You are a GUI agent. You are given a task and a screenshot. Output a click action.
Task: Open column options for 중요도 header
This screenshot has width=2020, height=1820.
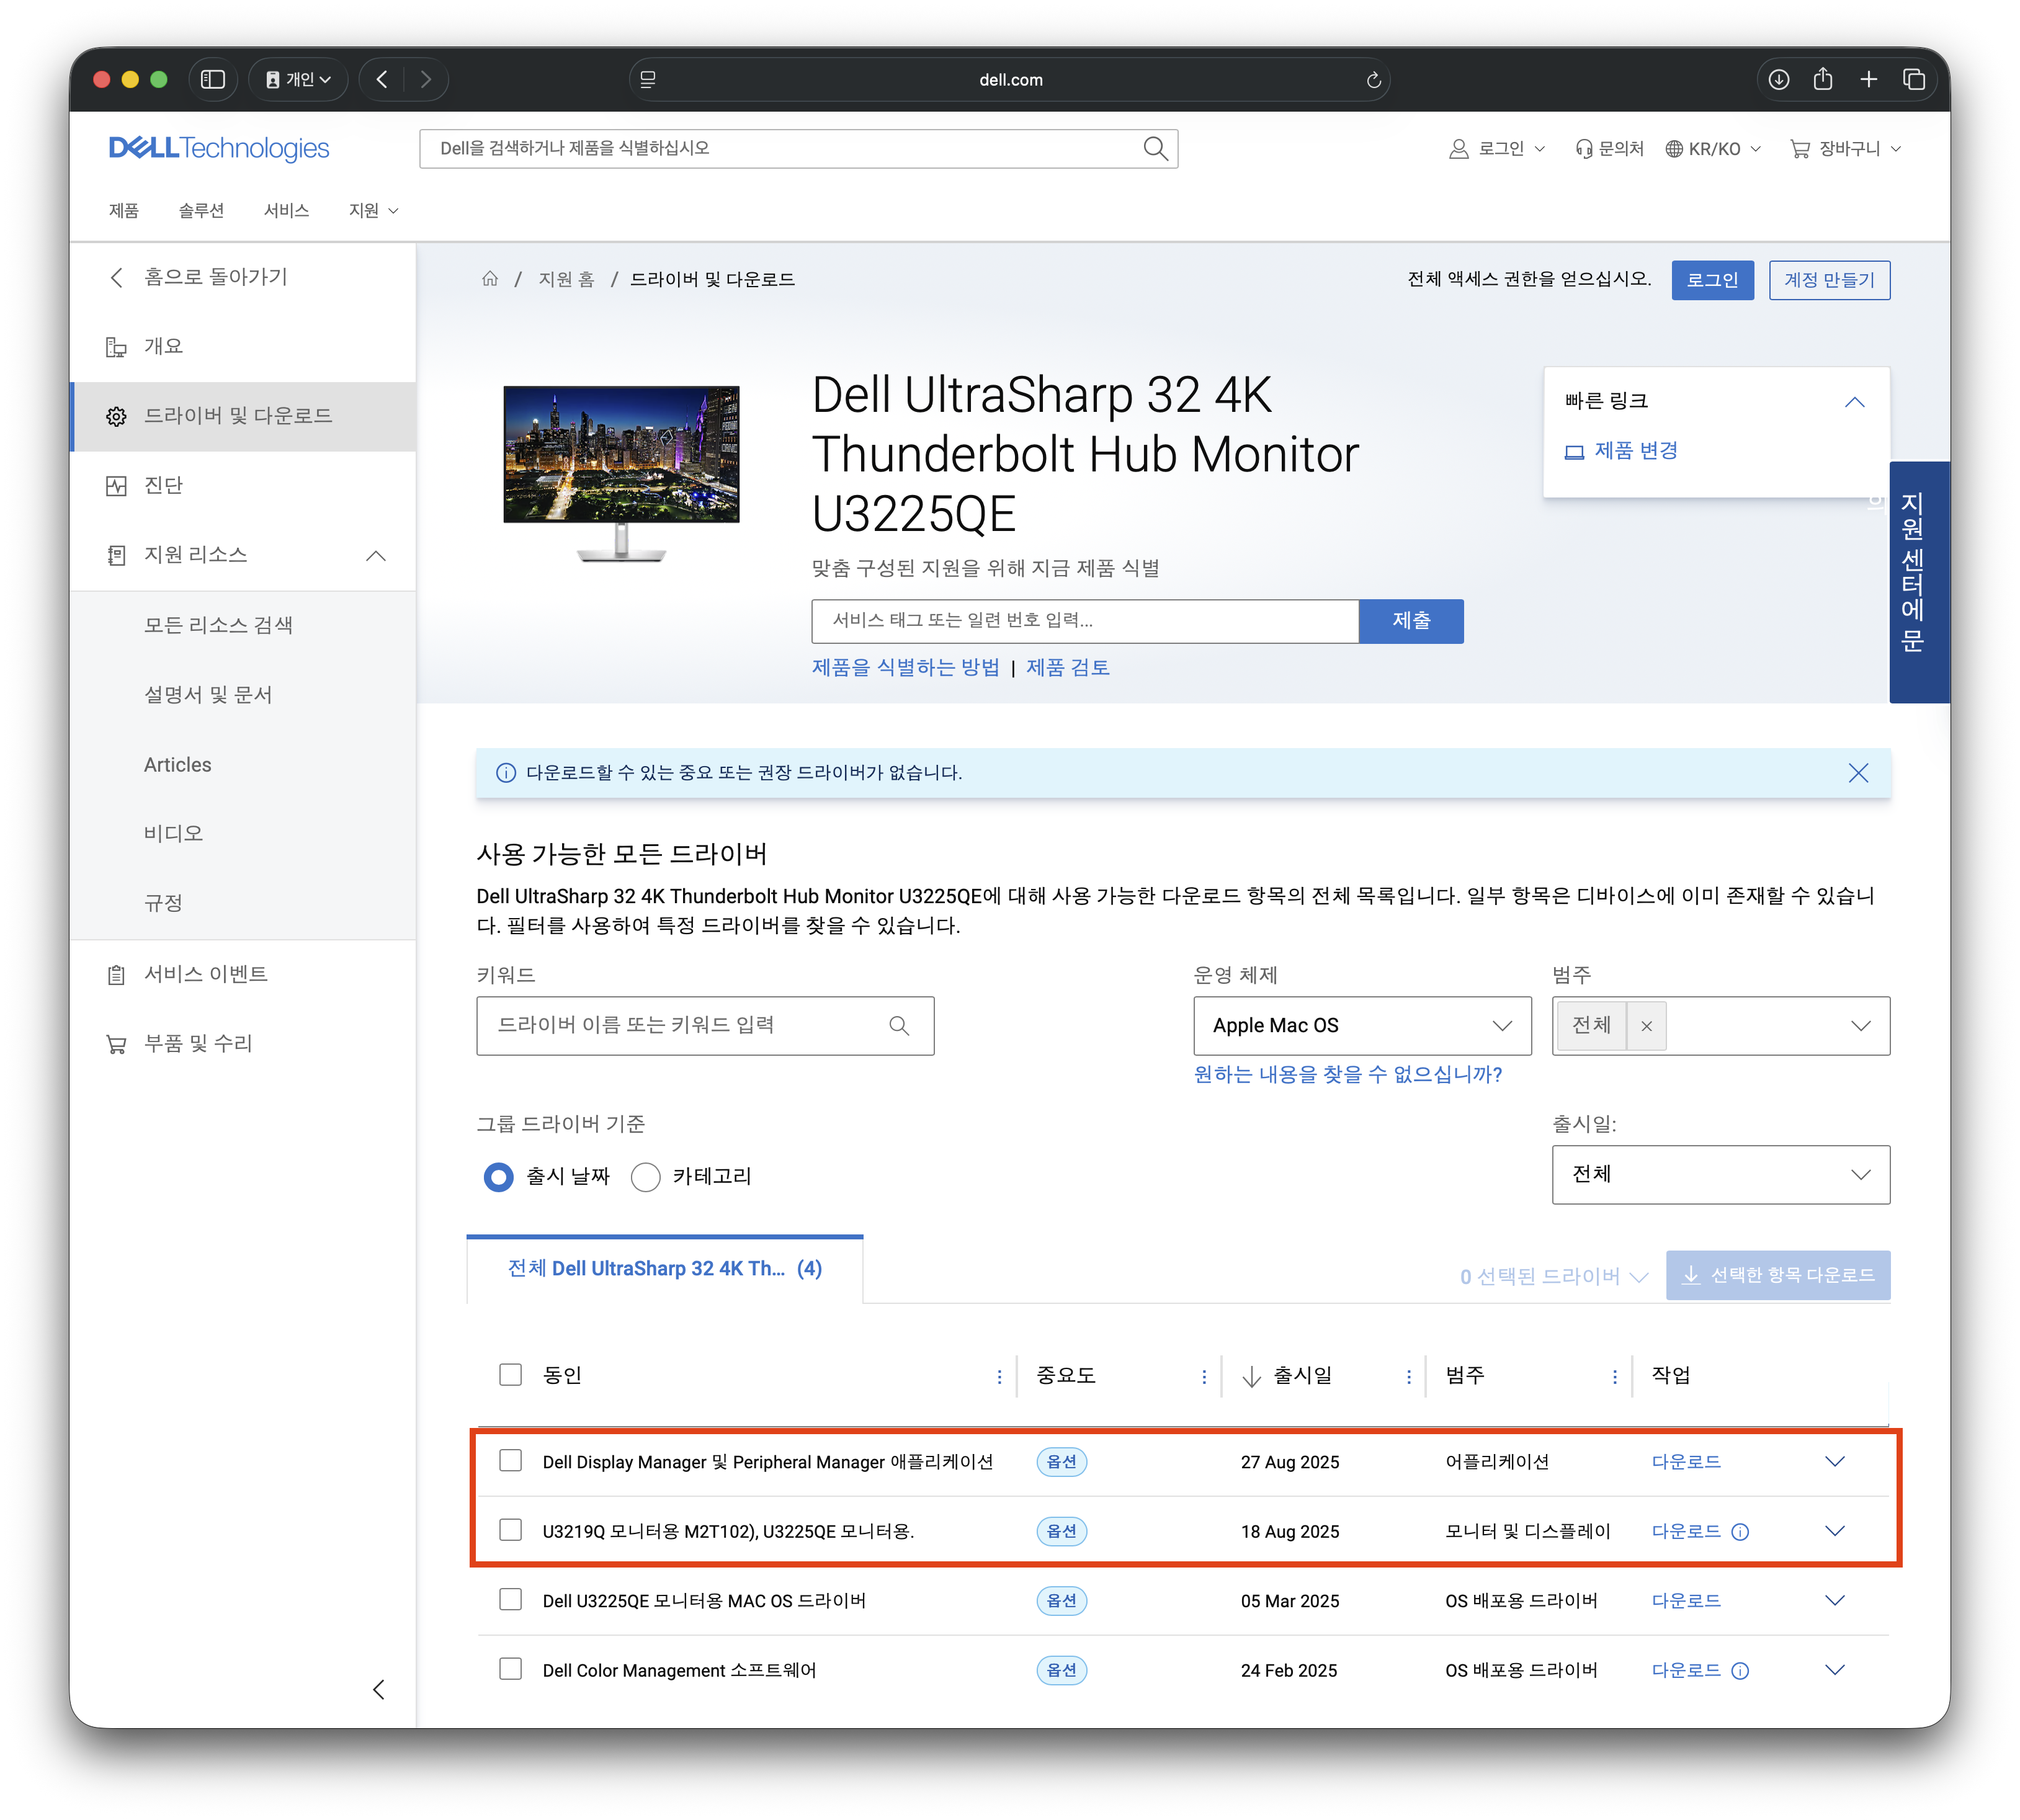pyautogui.click(x=1204, y=1377)
